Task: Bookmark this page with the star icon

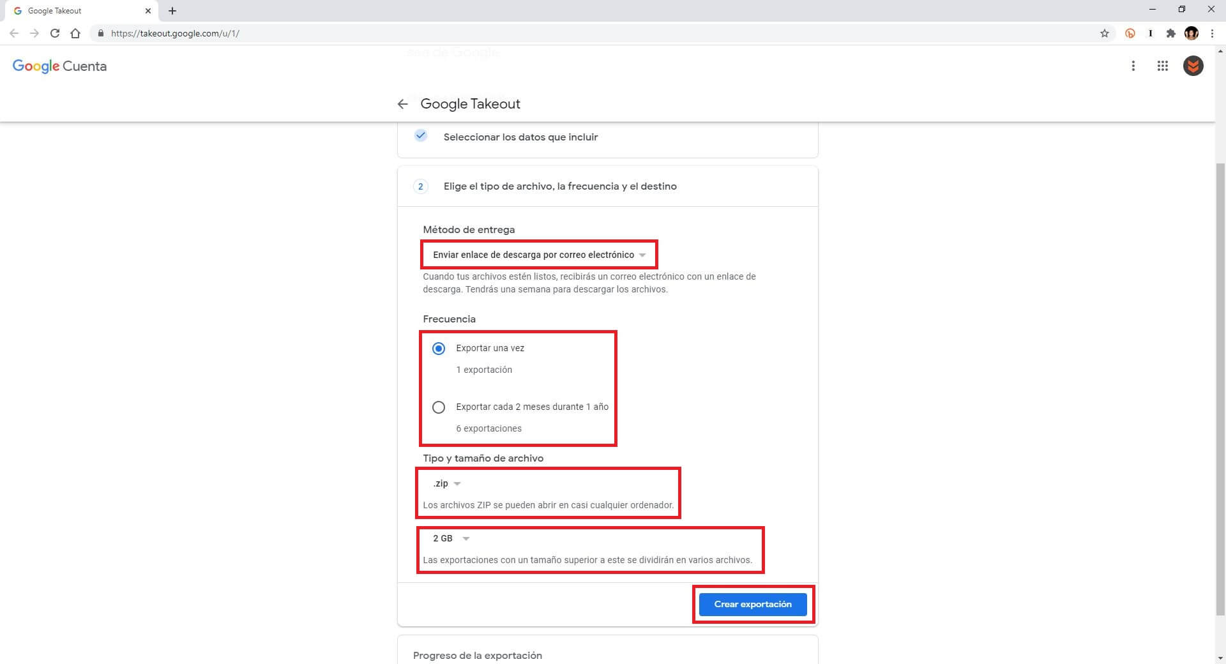Action: (1105, 33)
